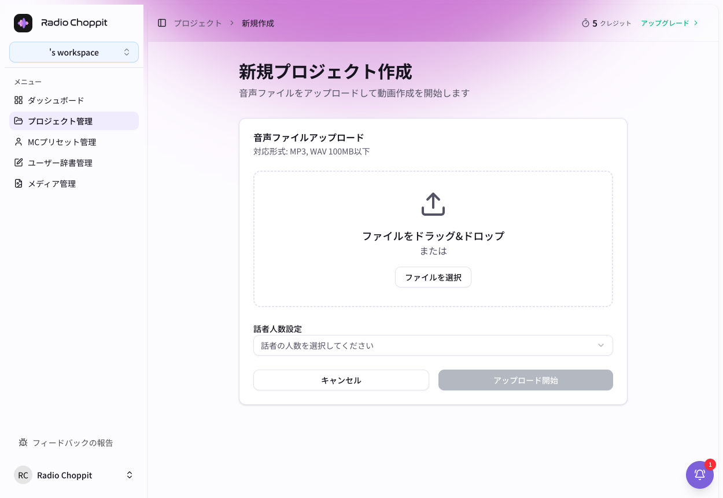Image resolution: width=723 pixels, height=498 pixels.
Task: Go to プロジェクト breadcrumb
Action: [x=198, y=23]
